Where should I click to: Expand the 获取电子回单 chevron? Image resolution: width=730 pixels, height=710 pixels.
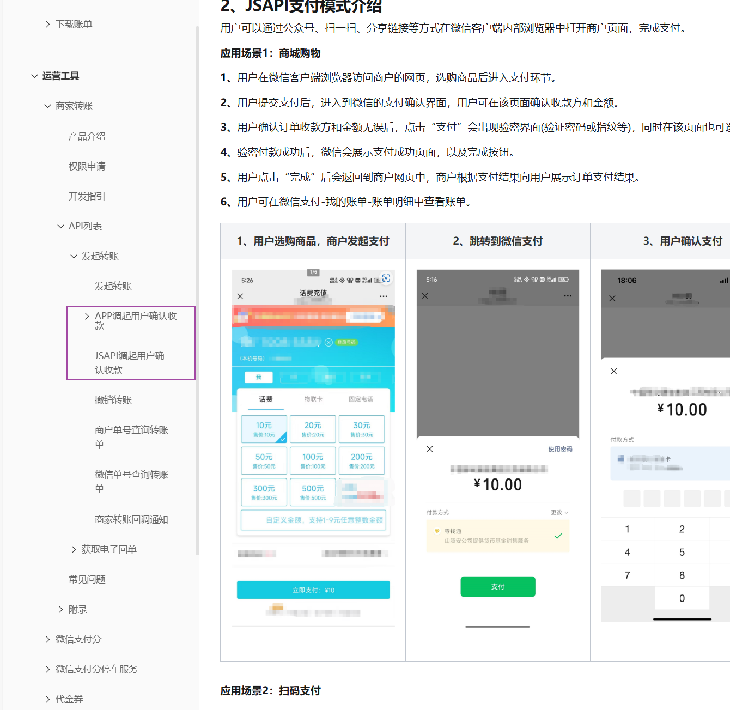tap(74, 549)
